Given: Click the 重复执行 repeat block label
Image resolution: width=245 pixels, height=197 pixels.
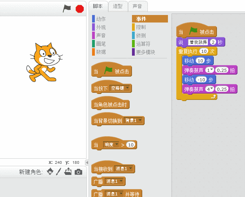Looking at the screenshot, I should coord(188,51).
